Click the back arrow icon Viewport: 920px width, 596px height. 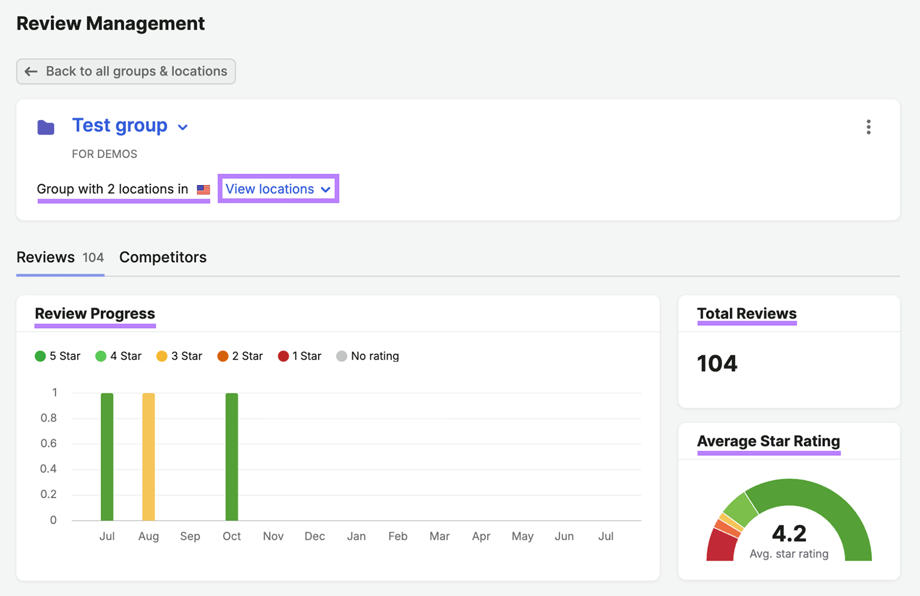(31, 71)
